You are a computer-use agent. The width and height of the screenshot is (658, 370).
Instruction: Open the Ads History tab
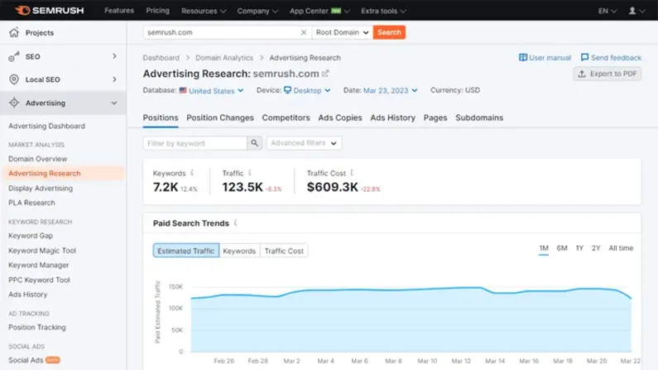(x=392, y=118)
